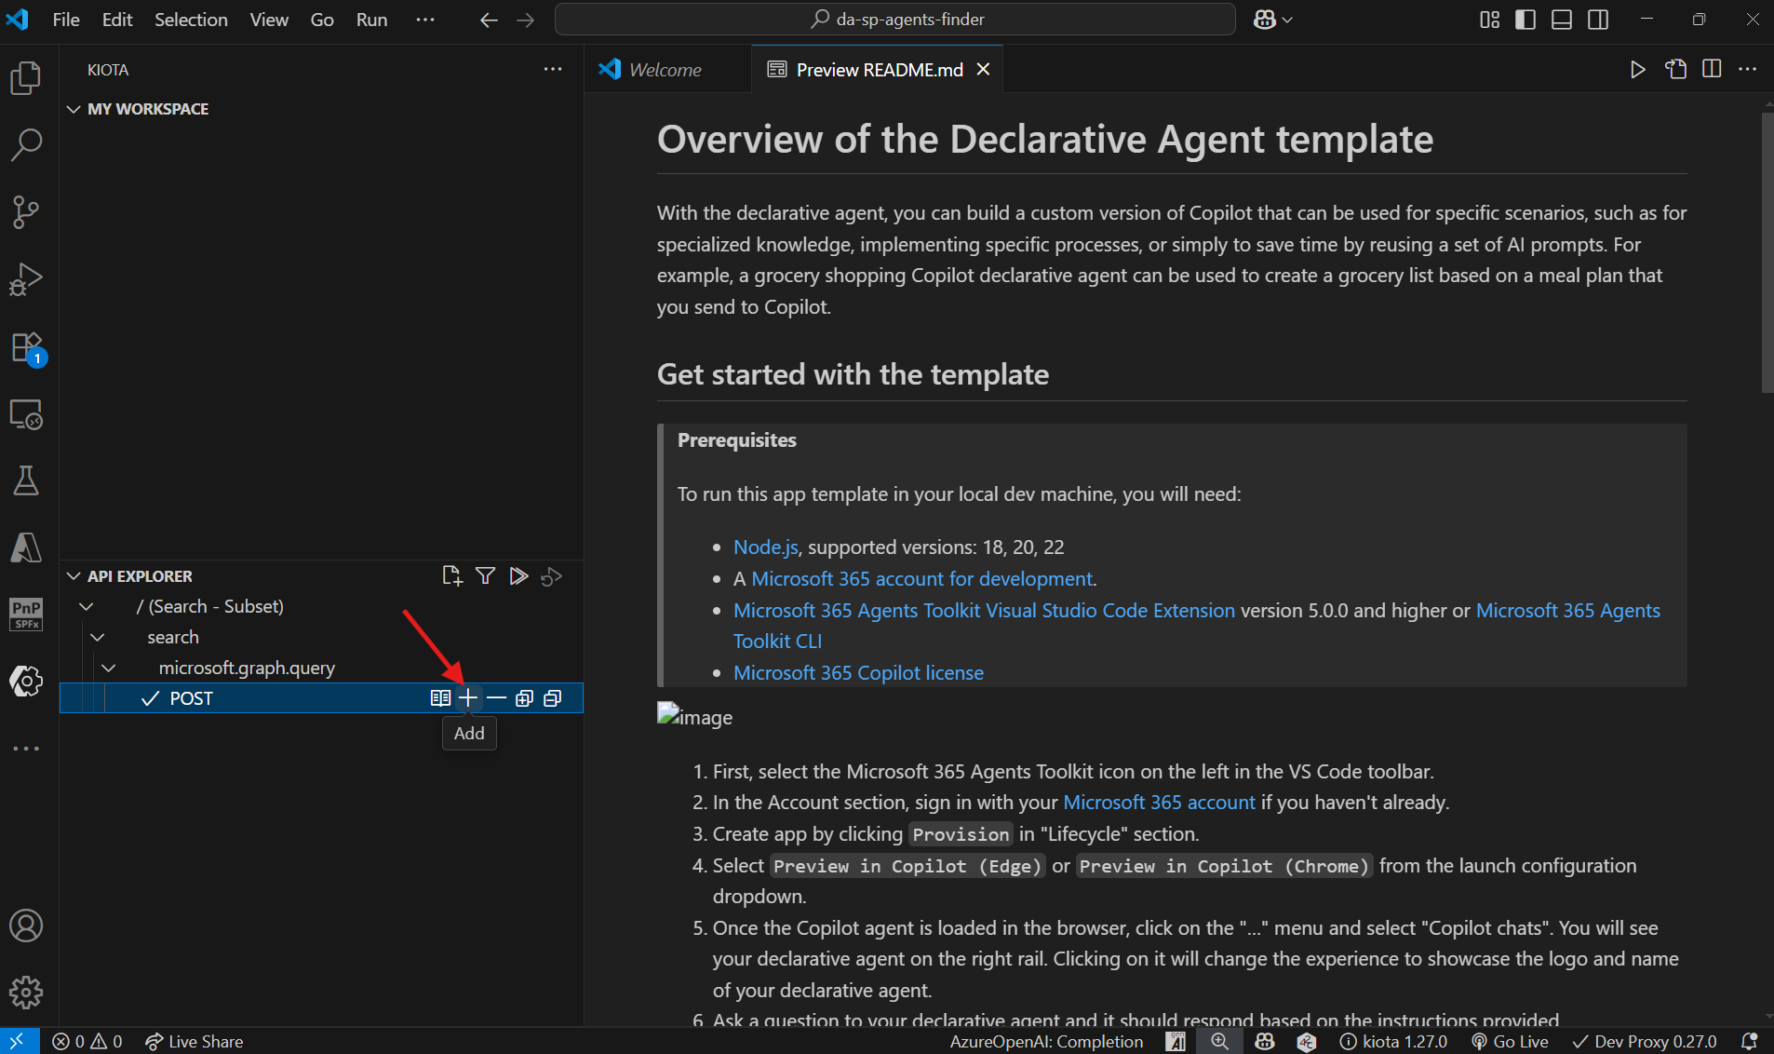The image size is (1774, 1054).
Task: Click the open API description icon in API Explorer
Action: (x=452, y=576)
